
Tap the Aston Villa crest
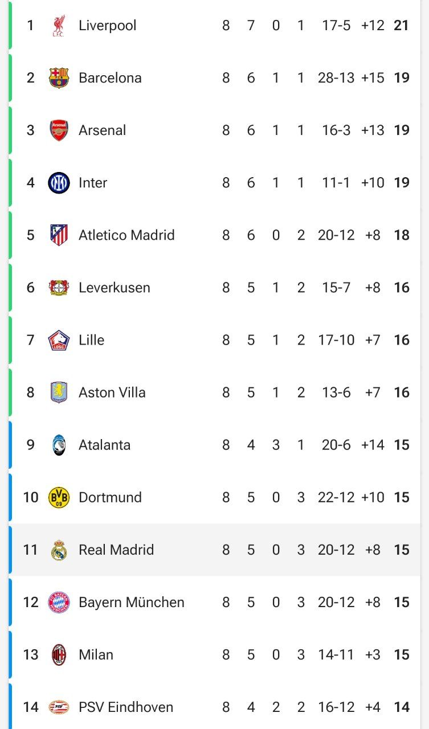click(59, 392)
